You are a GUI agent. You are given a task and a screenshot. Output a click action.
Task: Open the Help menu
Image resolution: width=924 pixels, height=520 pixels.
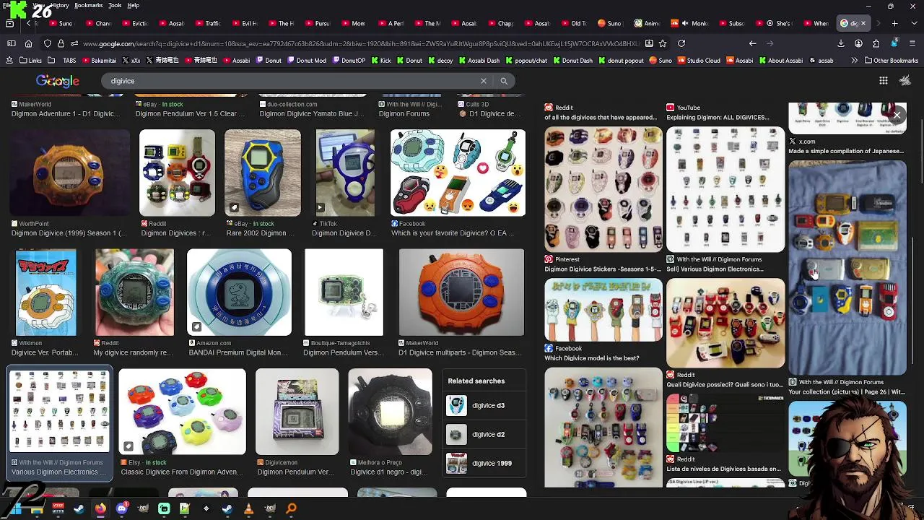pos(134,5)
